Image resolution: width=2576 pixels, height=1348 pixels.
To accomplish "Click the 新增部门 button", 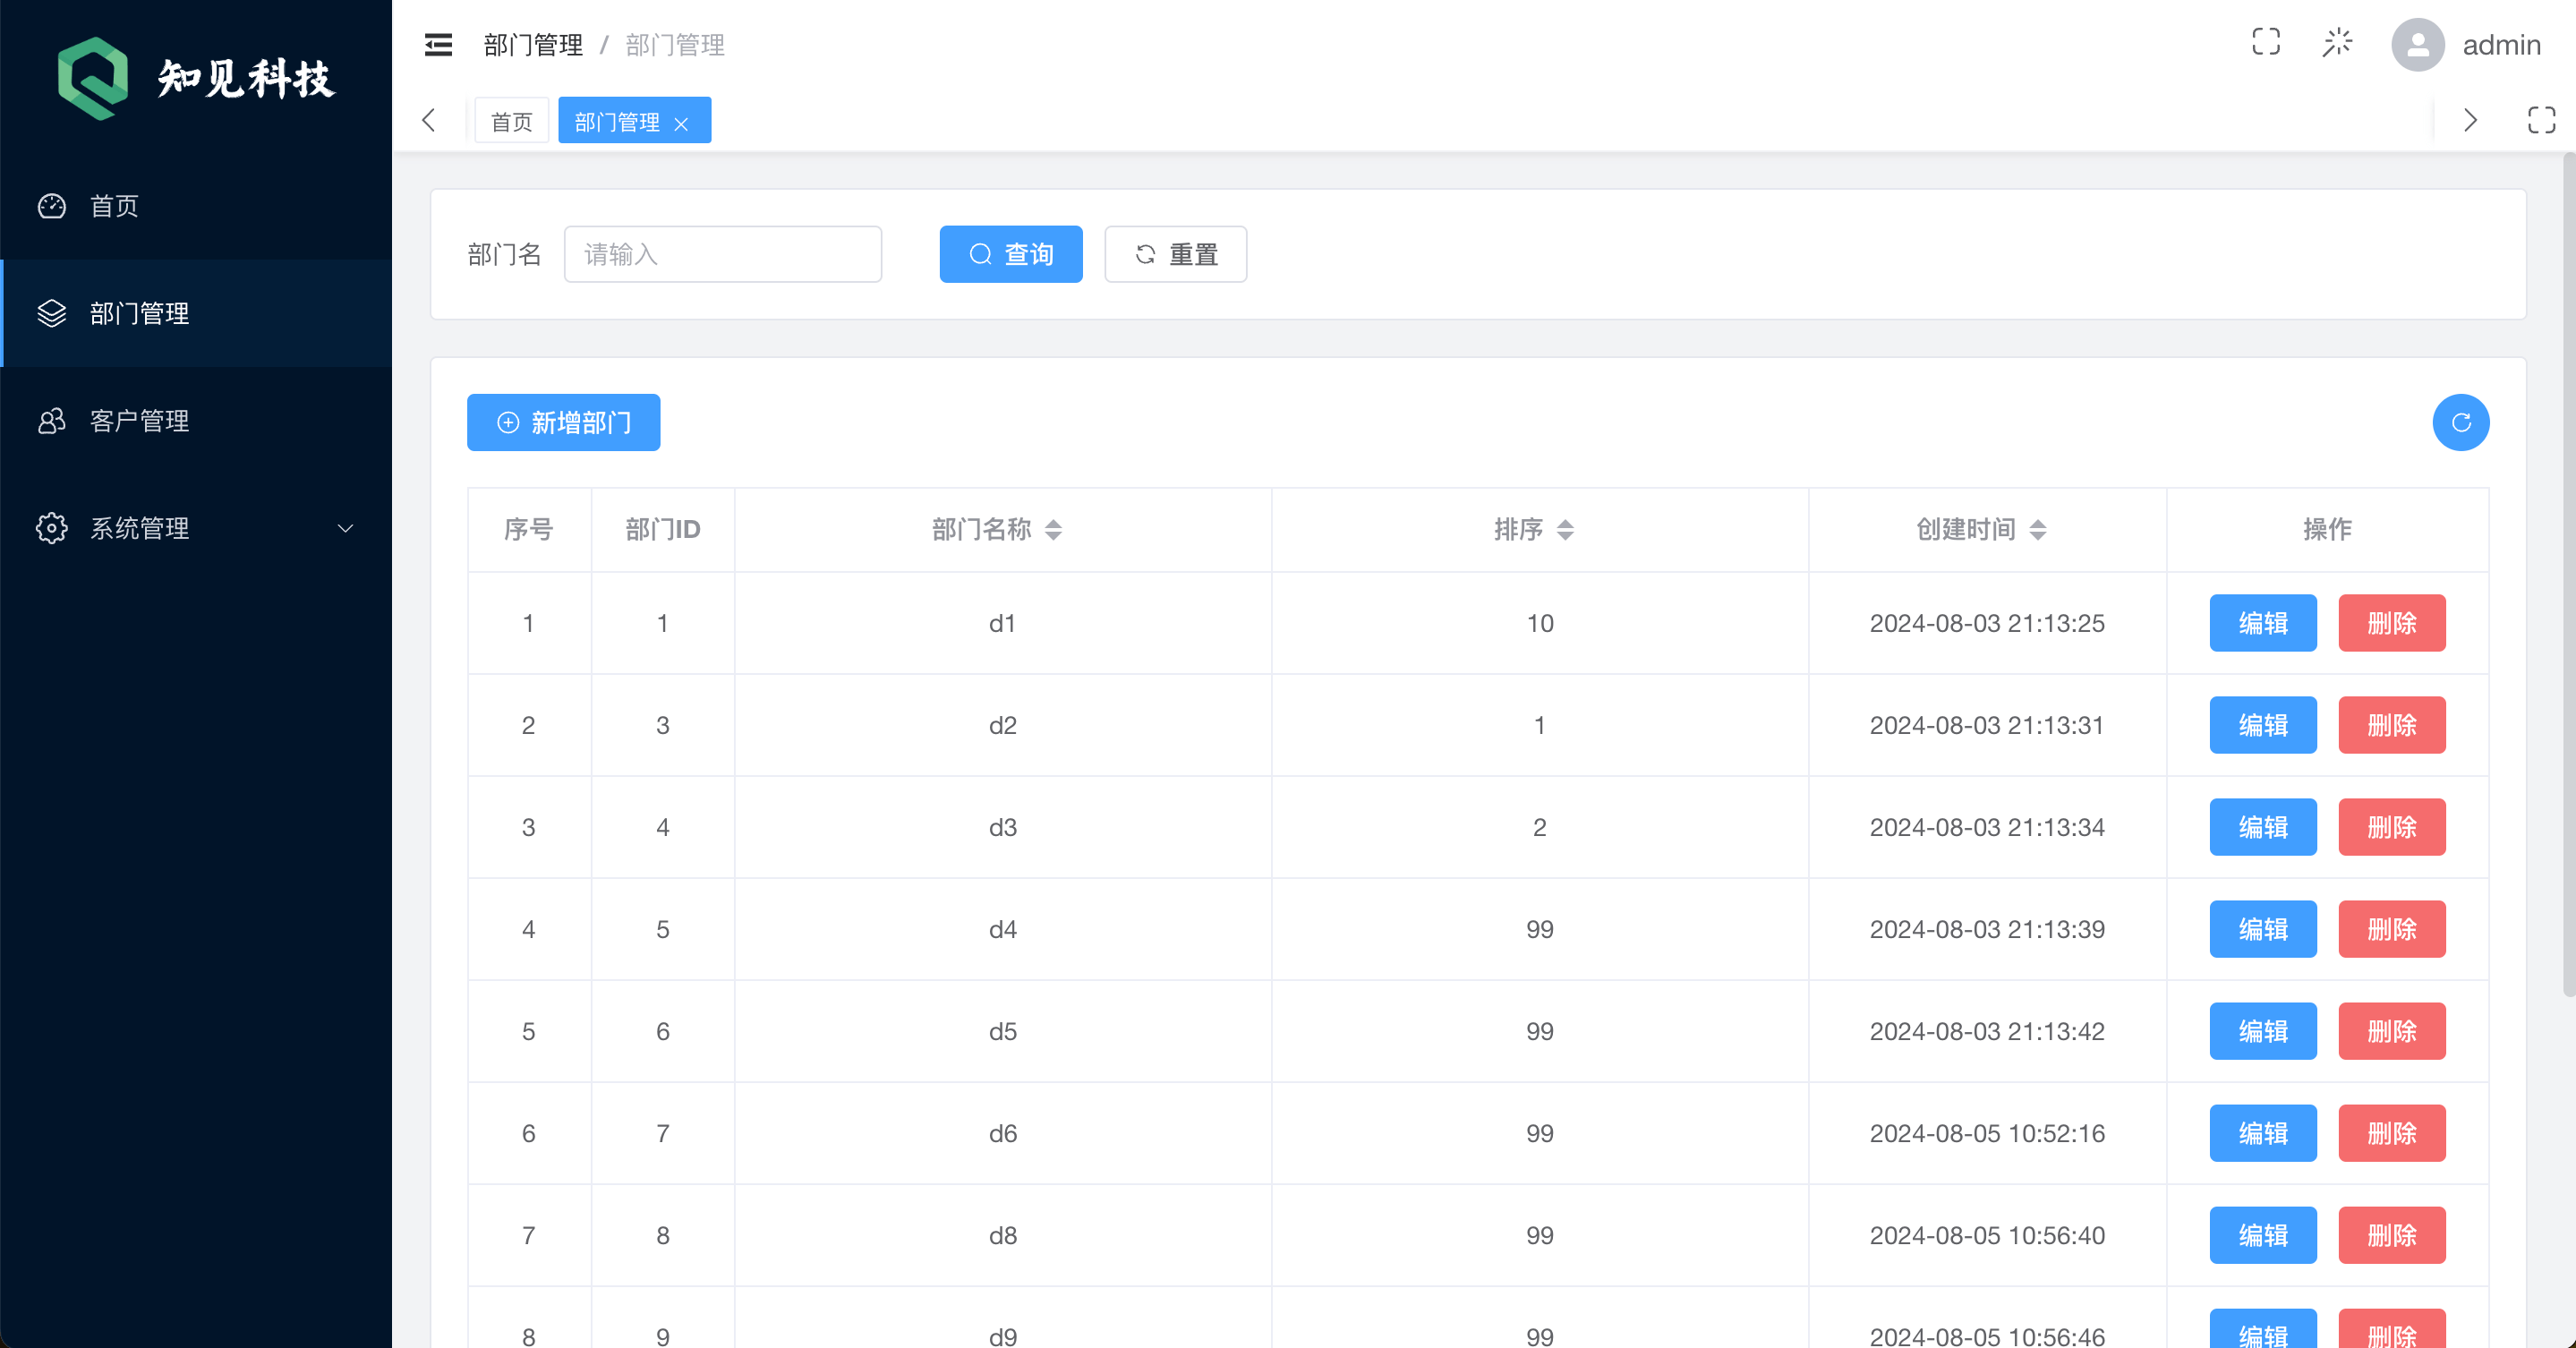I will [563, 422].
